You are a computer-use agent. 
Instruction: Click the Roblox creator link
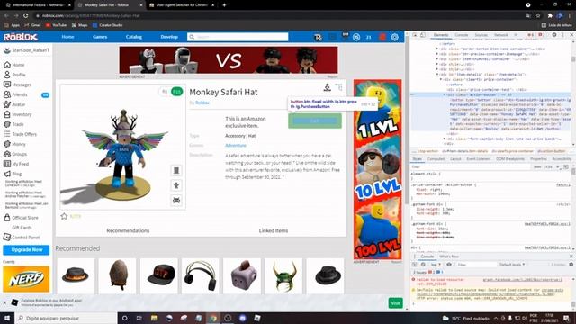202,103
